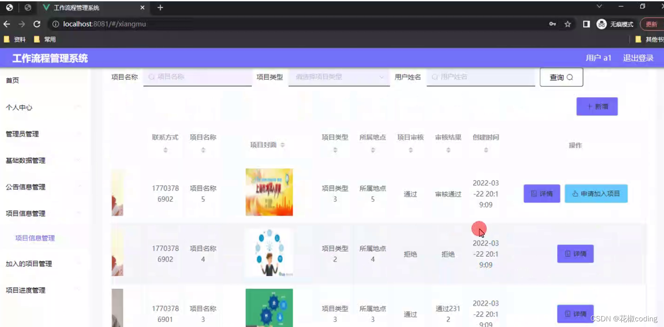This screenshot has width=664, height=327.
Task: Click the key icon in the address bar
Action: (x=552, y=24)
